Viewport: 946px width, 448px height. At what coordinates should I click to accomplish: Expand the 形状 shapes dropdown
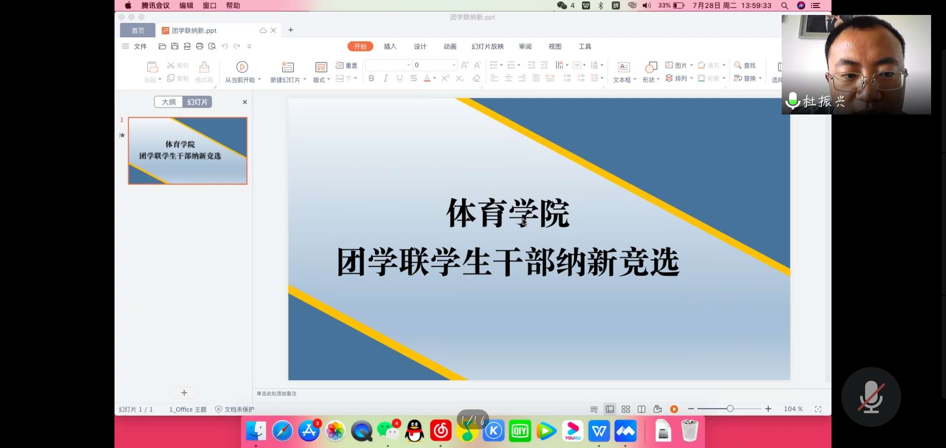click(658, 80)
